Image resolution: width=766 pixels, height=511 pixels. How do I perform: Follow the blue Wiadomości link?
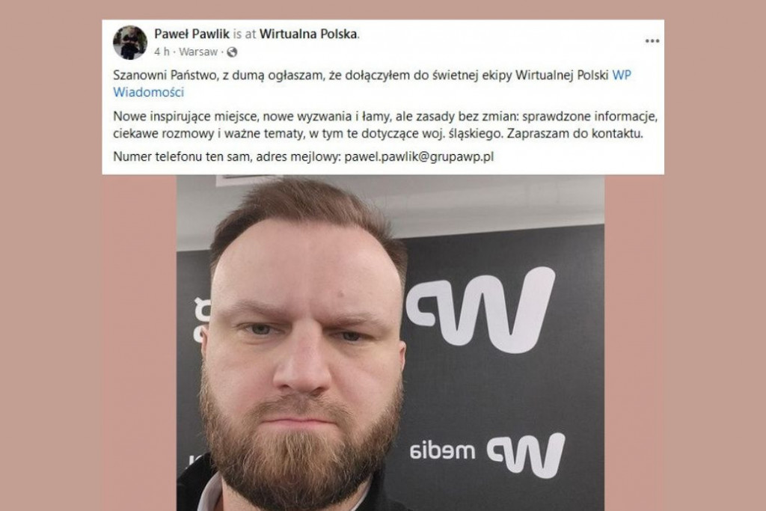pyautogui.click(x=149, y=92)
